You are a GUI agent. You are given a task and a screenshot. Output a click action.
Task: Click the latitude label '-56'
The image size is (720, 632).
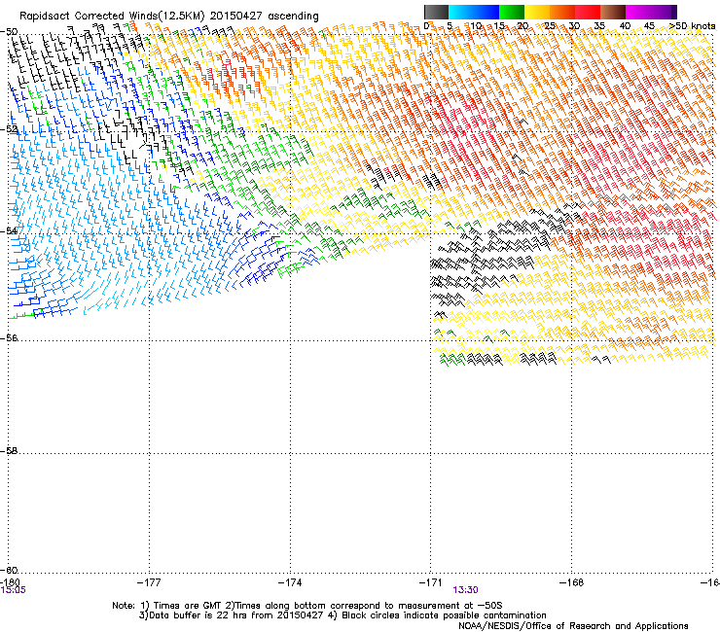[9, 337]
